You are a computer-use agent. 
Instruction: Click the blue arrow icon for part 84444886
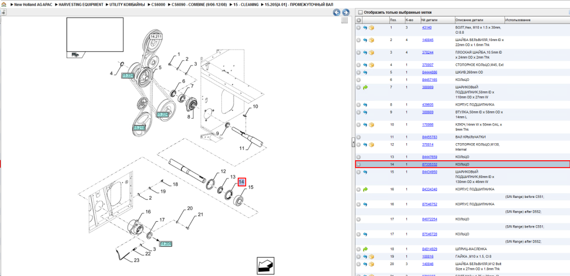pos(365,72)
